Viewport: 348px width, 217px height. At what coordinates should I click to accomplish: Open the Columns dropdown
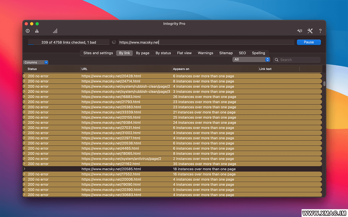pos(36,62)
